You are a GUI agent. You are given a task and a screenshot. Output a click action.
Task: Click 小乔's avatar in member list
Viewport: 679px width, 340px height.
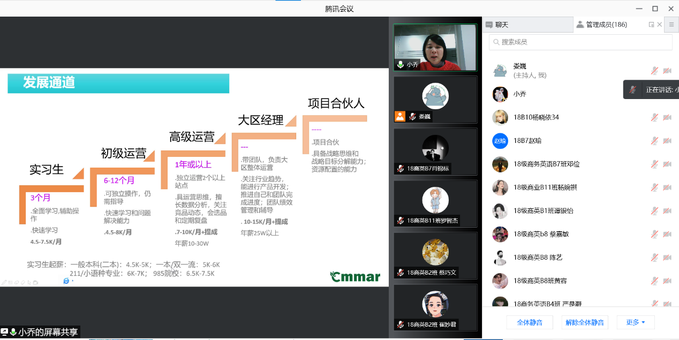pyautogui.click(x=500, y=94)
